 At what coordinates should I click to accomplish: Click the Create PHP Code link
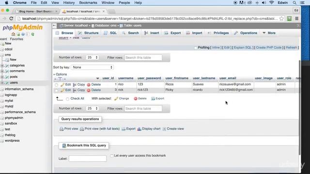pos(269,47)
